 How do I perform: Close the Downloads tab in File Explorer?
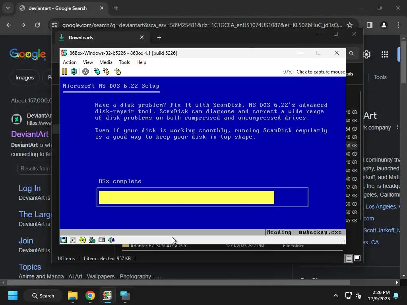point(142,37)
